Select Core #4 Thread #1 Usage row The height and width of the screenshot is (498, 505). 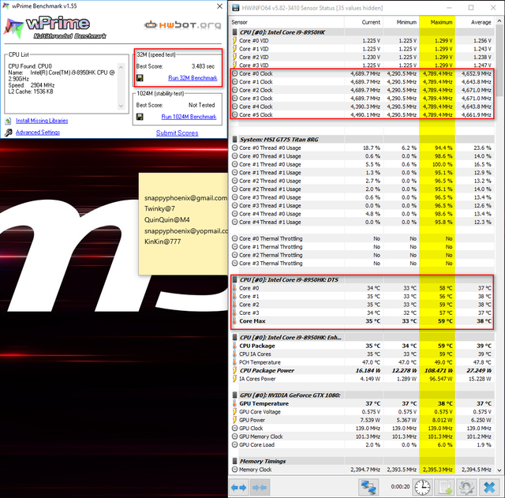pos(363,222)
